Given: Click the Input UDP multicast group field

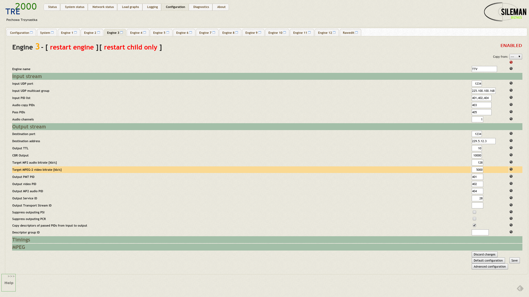Looking at the screenshot, I should click(483, 91).
